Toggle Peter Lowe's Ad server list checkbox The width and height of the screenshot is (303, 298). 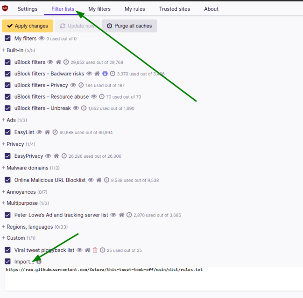[x=7, y=215]
